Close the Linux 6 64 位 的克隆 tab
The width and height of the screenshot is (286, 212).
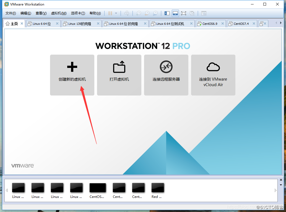pos(145,23)
